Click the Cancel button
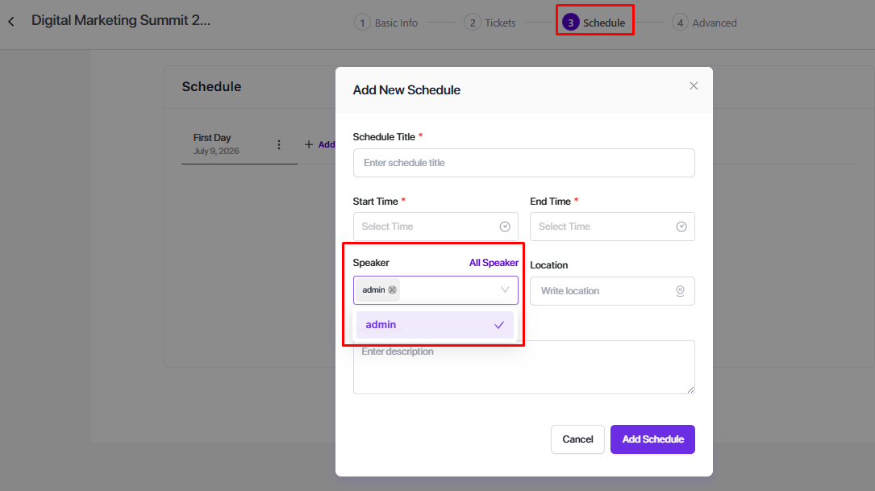This screenshot has height=491, width=875. pos(577,439)
